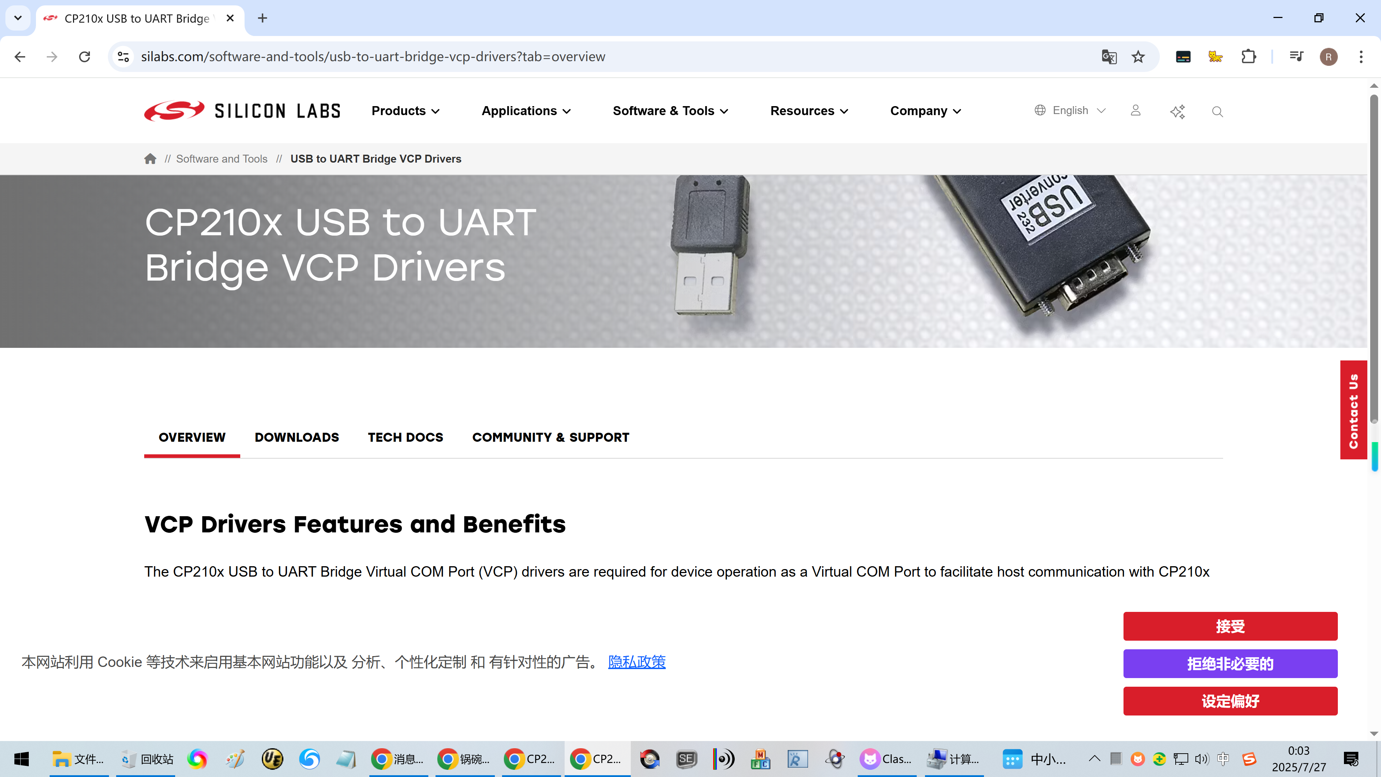Reload the current page
Screen dimensions: 1381x777
pos(85,56)
